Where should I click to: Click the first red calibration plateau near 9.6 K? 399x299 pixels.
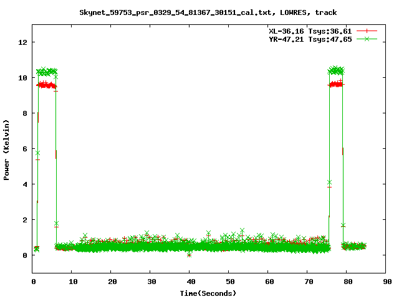(46, 85)
